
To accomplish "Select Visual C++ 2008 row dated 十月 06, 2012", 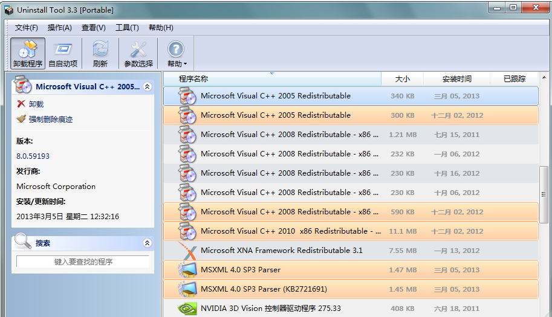I will (x=351, y=193).
